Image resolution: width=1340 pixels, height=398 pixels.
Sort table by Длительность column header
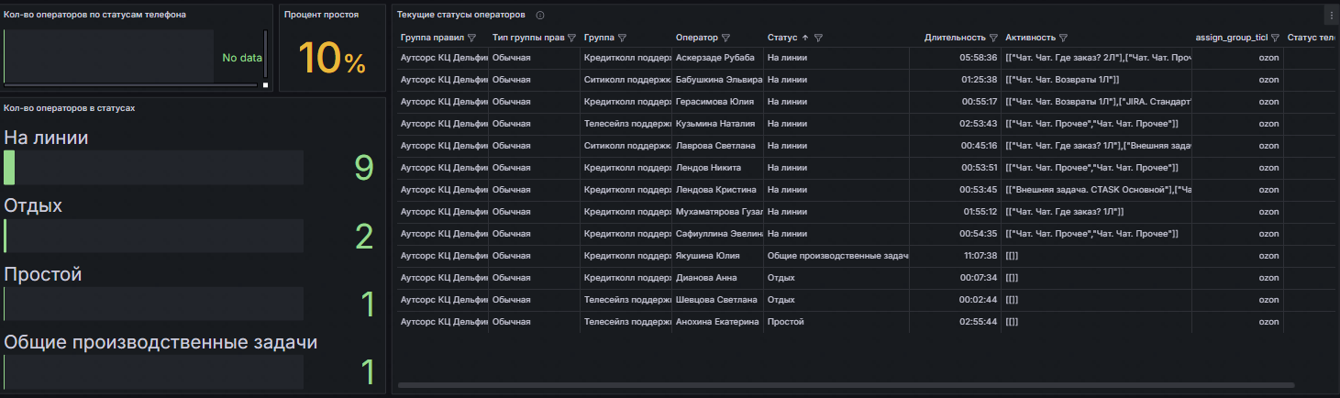(x=955, y=39)
